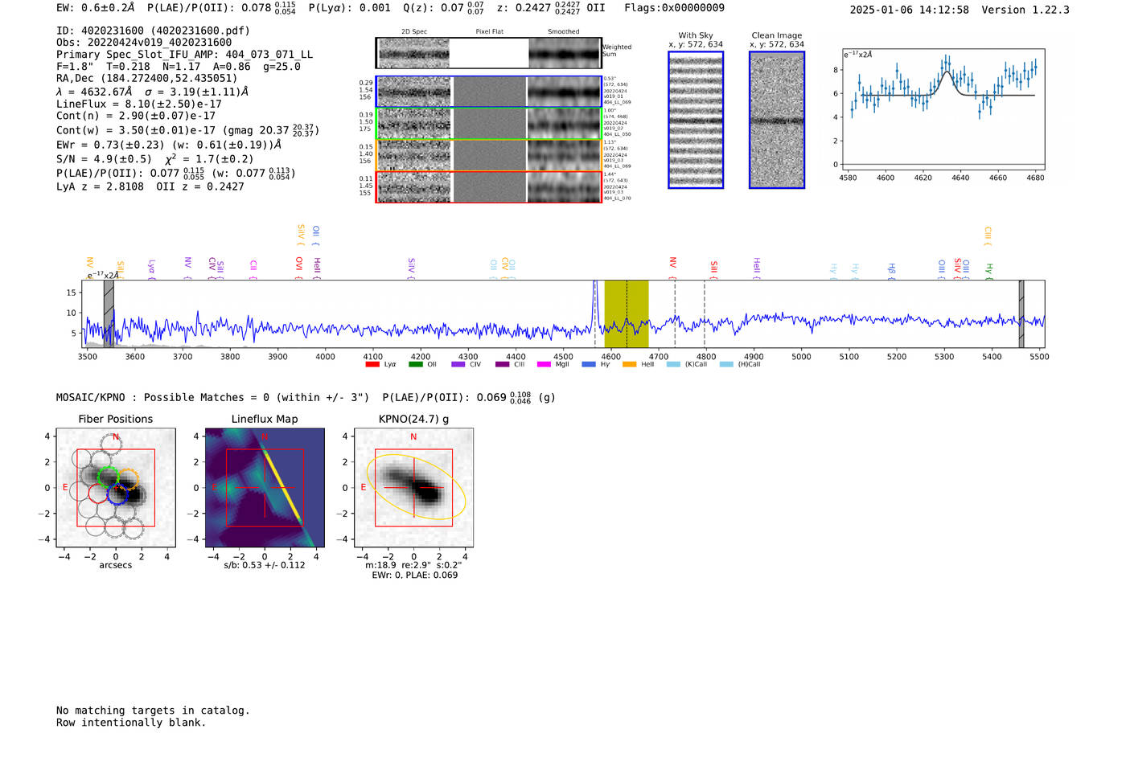Screen dimensions: 1126x766
Task: Click the Hβ line label above spectrum
Action: 891,268
